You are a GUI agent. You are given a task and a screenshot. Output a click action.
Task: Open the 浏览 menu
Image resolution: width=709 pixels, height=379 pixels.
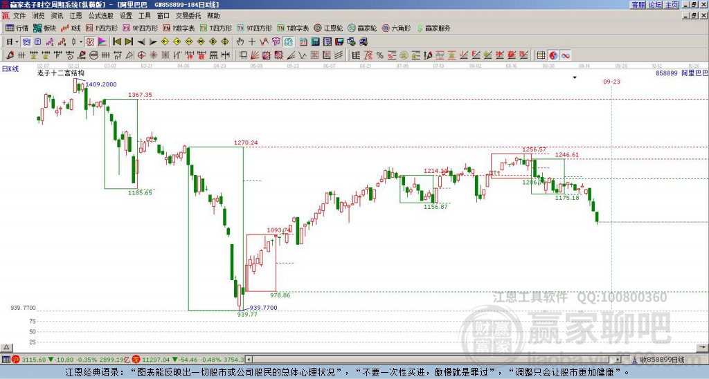click(x=39, y=16)
